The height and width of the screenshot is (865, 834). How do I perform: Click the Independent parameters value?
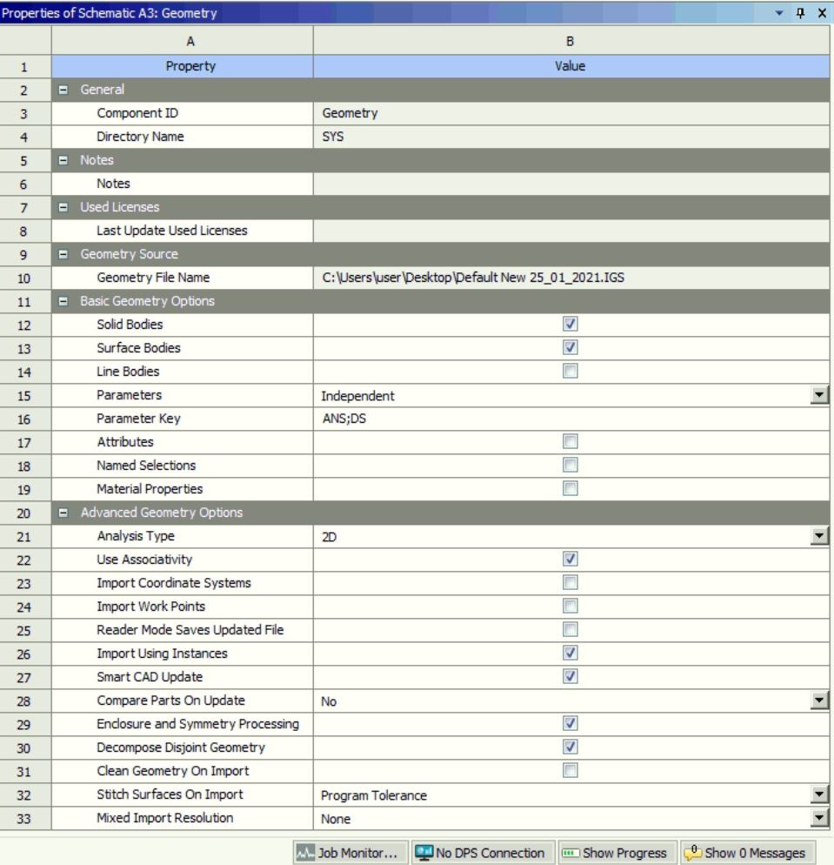click(357, 396)
